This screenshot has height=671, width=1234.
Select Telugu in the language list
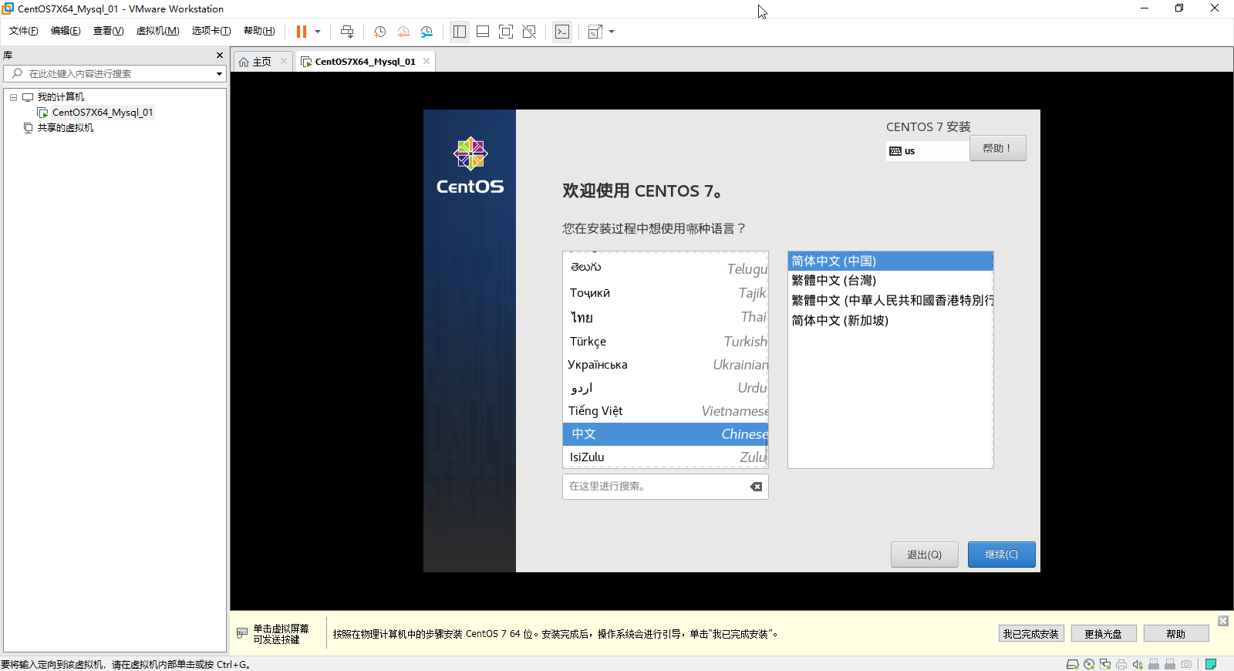coord(666,268)
